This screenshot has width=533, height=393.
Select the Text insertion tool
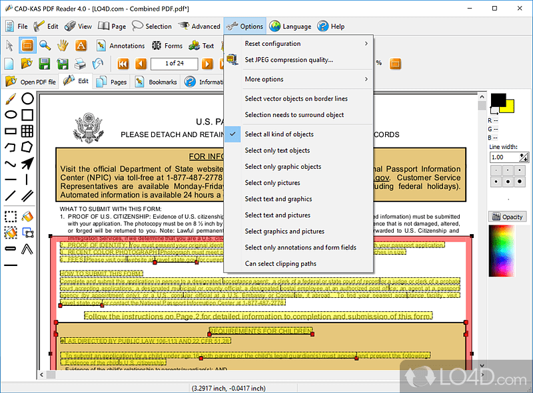pyautogui.click(x=80, y=45)
